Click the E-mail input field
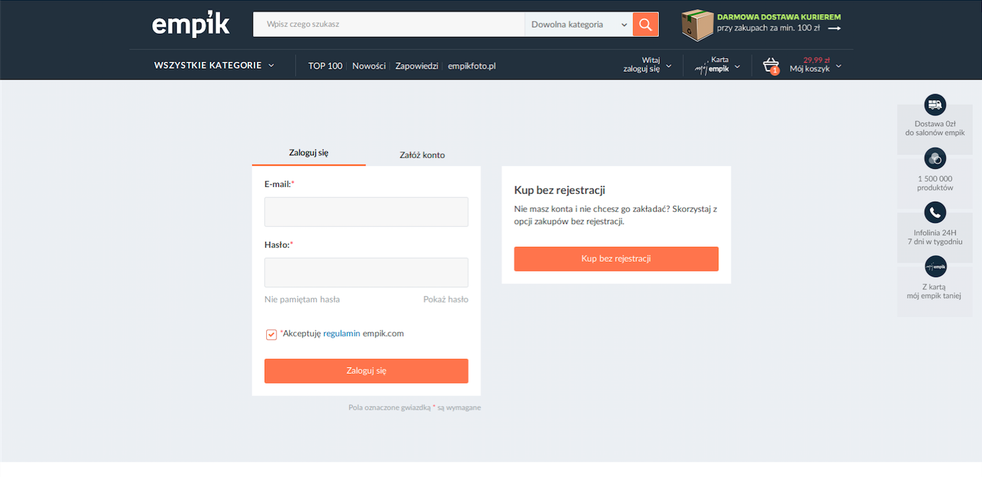982x477 pixels. pyautogui.click(x=366, y=212)
